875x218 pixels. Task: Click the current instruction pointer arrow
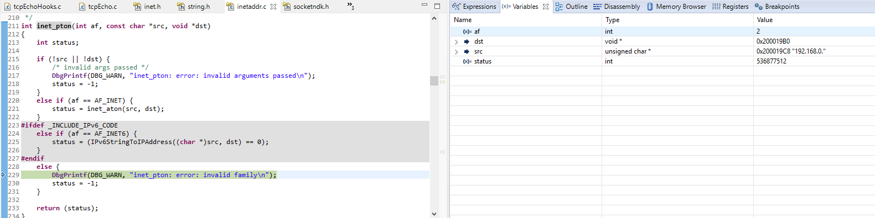pos(3,175)
